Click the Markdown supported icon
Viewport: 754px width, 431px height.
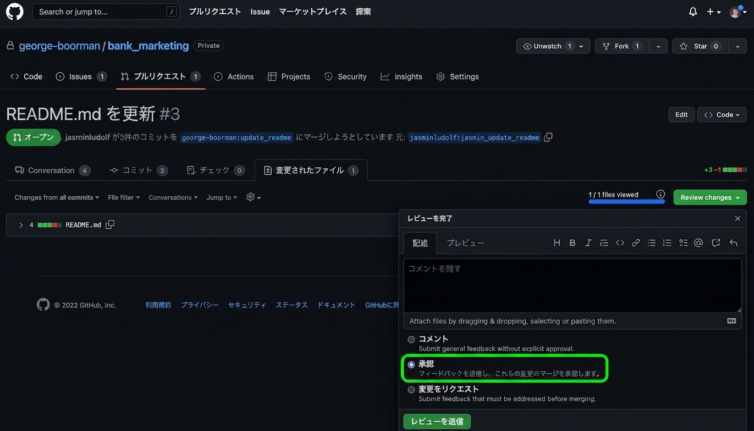(x=731, y=321)
